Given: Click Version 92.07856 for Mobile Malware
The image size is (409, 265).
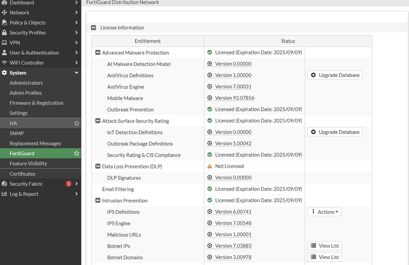Looking at the screenshot, I should (235, 98).
